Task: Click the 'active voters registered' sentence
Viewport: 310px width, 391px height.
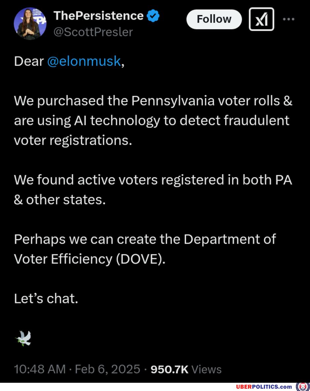Action: [x=153, y=190]
